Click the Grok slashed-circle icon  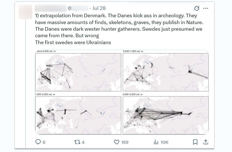point(196,8)
